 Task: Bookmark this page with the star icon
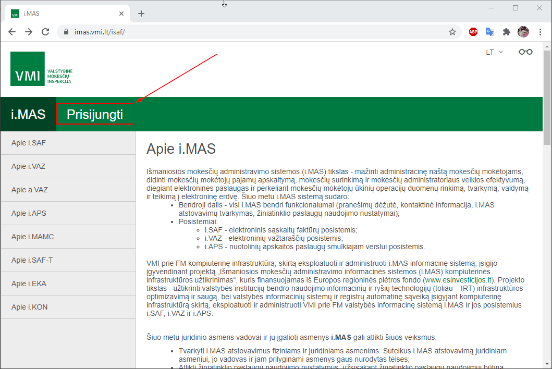click(452, 32)
